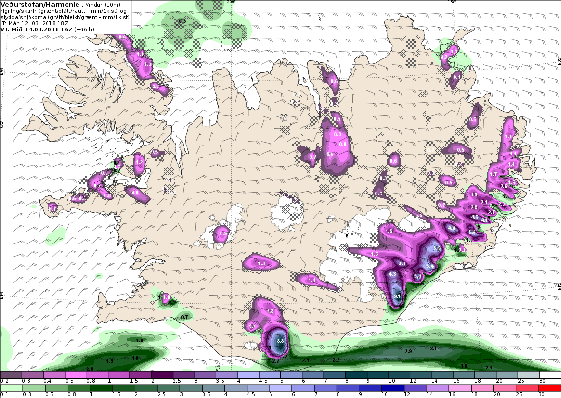Click the 8.8 value on south coast
The width and height of the screenshot is (561, 398).
click(280, 341)
